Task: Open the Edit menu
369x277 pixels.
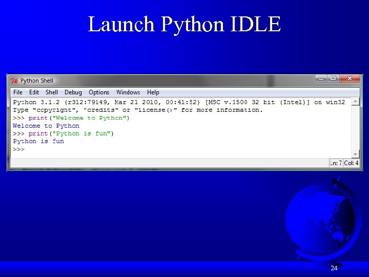Action: (34, 92)
